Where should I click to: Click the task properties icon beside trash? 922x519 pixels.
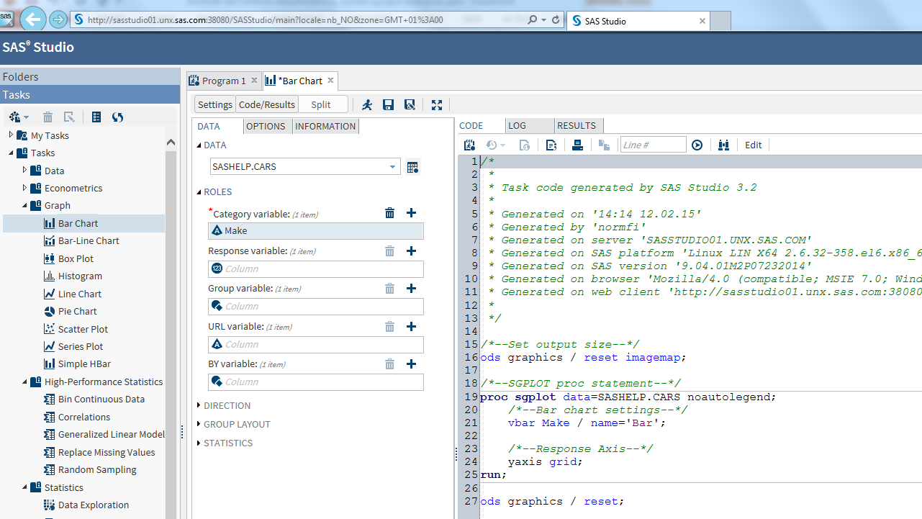pyautogui.click(x=69, y=117)
